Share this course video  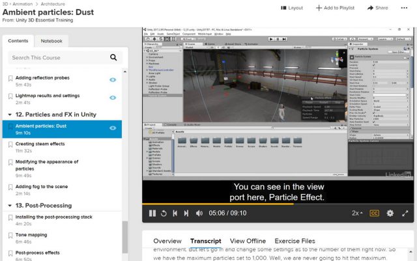click(378, 8)
